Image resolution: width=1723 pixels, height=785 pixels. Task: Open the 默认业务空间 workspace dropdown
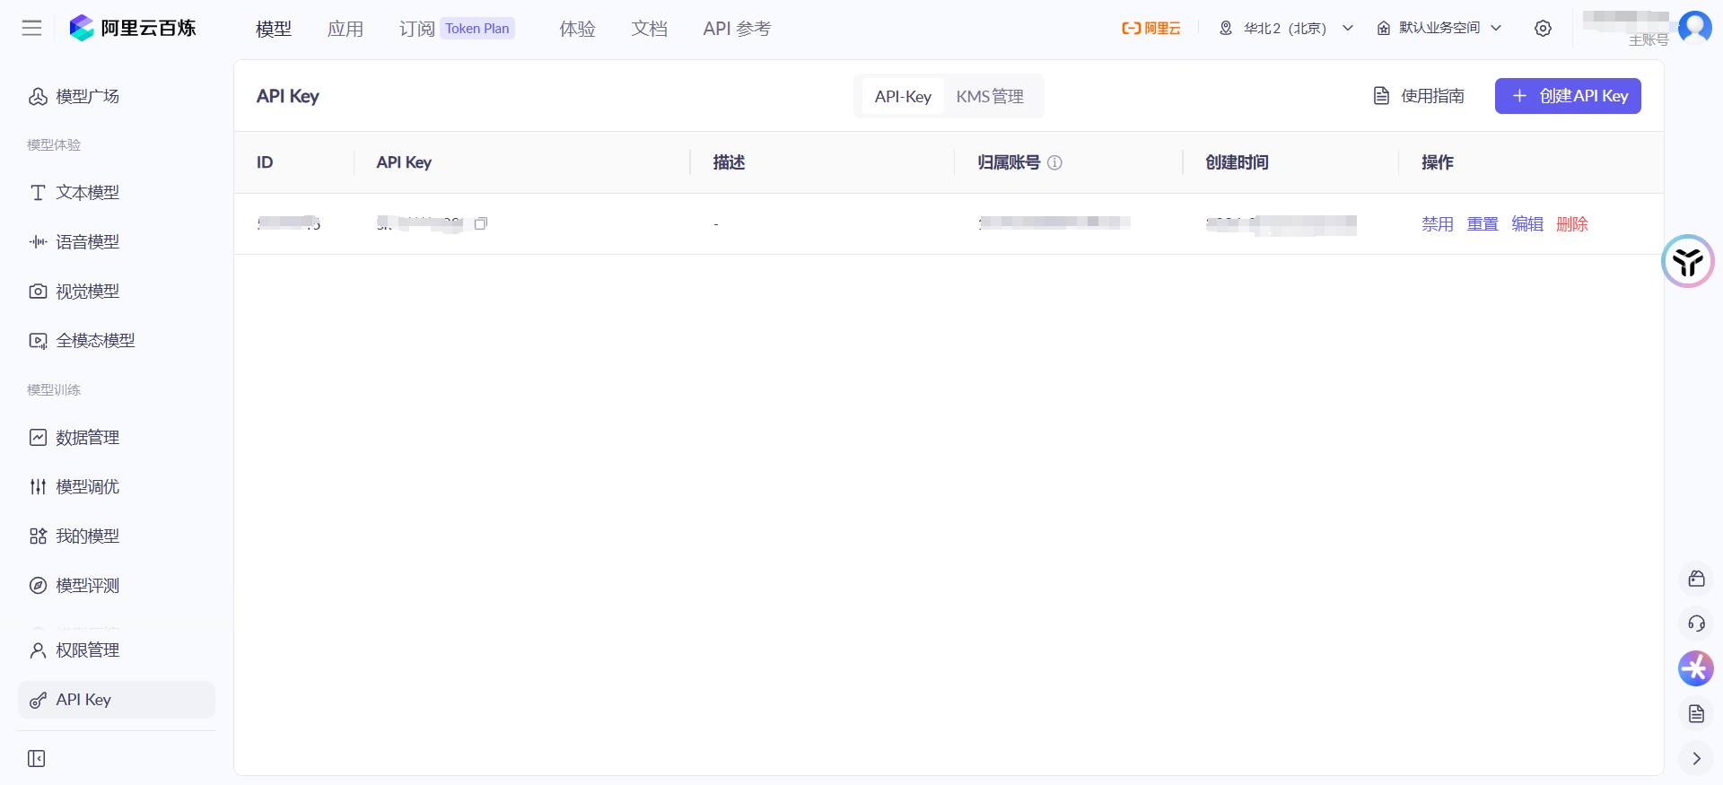[1439, 29]
